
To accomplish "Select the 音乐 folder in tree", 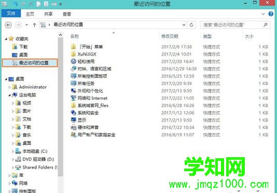I will (x=27, y=135).
